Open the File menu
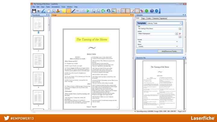 34,7
